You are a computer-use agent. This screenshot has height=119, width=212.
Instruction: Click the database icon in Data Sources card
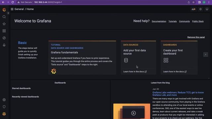click(x=126, y=60)
